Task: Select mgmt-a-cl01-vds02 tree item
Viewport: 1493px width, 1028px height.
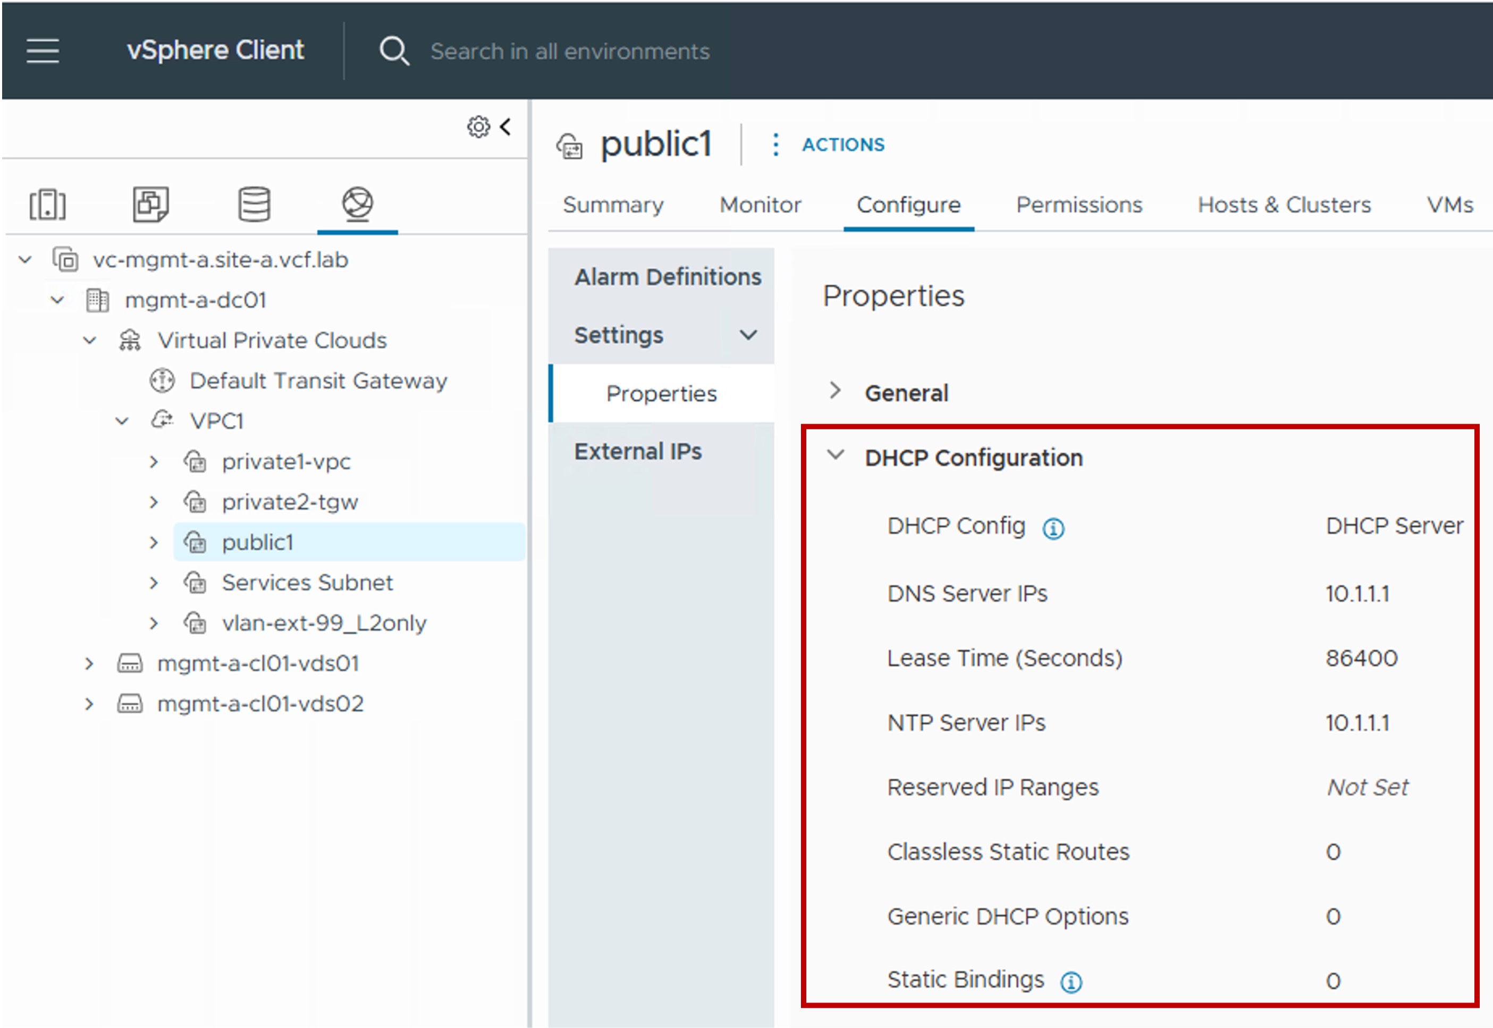Action: click(x=260, y=704)
